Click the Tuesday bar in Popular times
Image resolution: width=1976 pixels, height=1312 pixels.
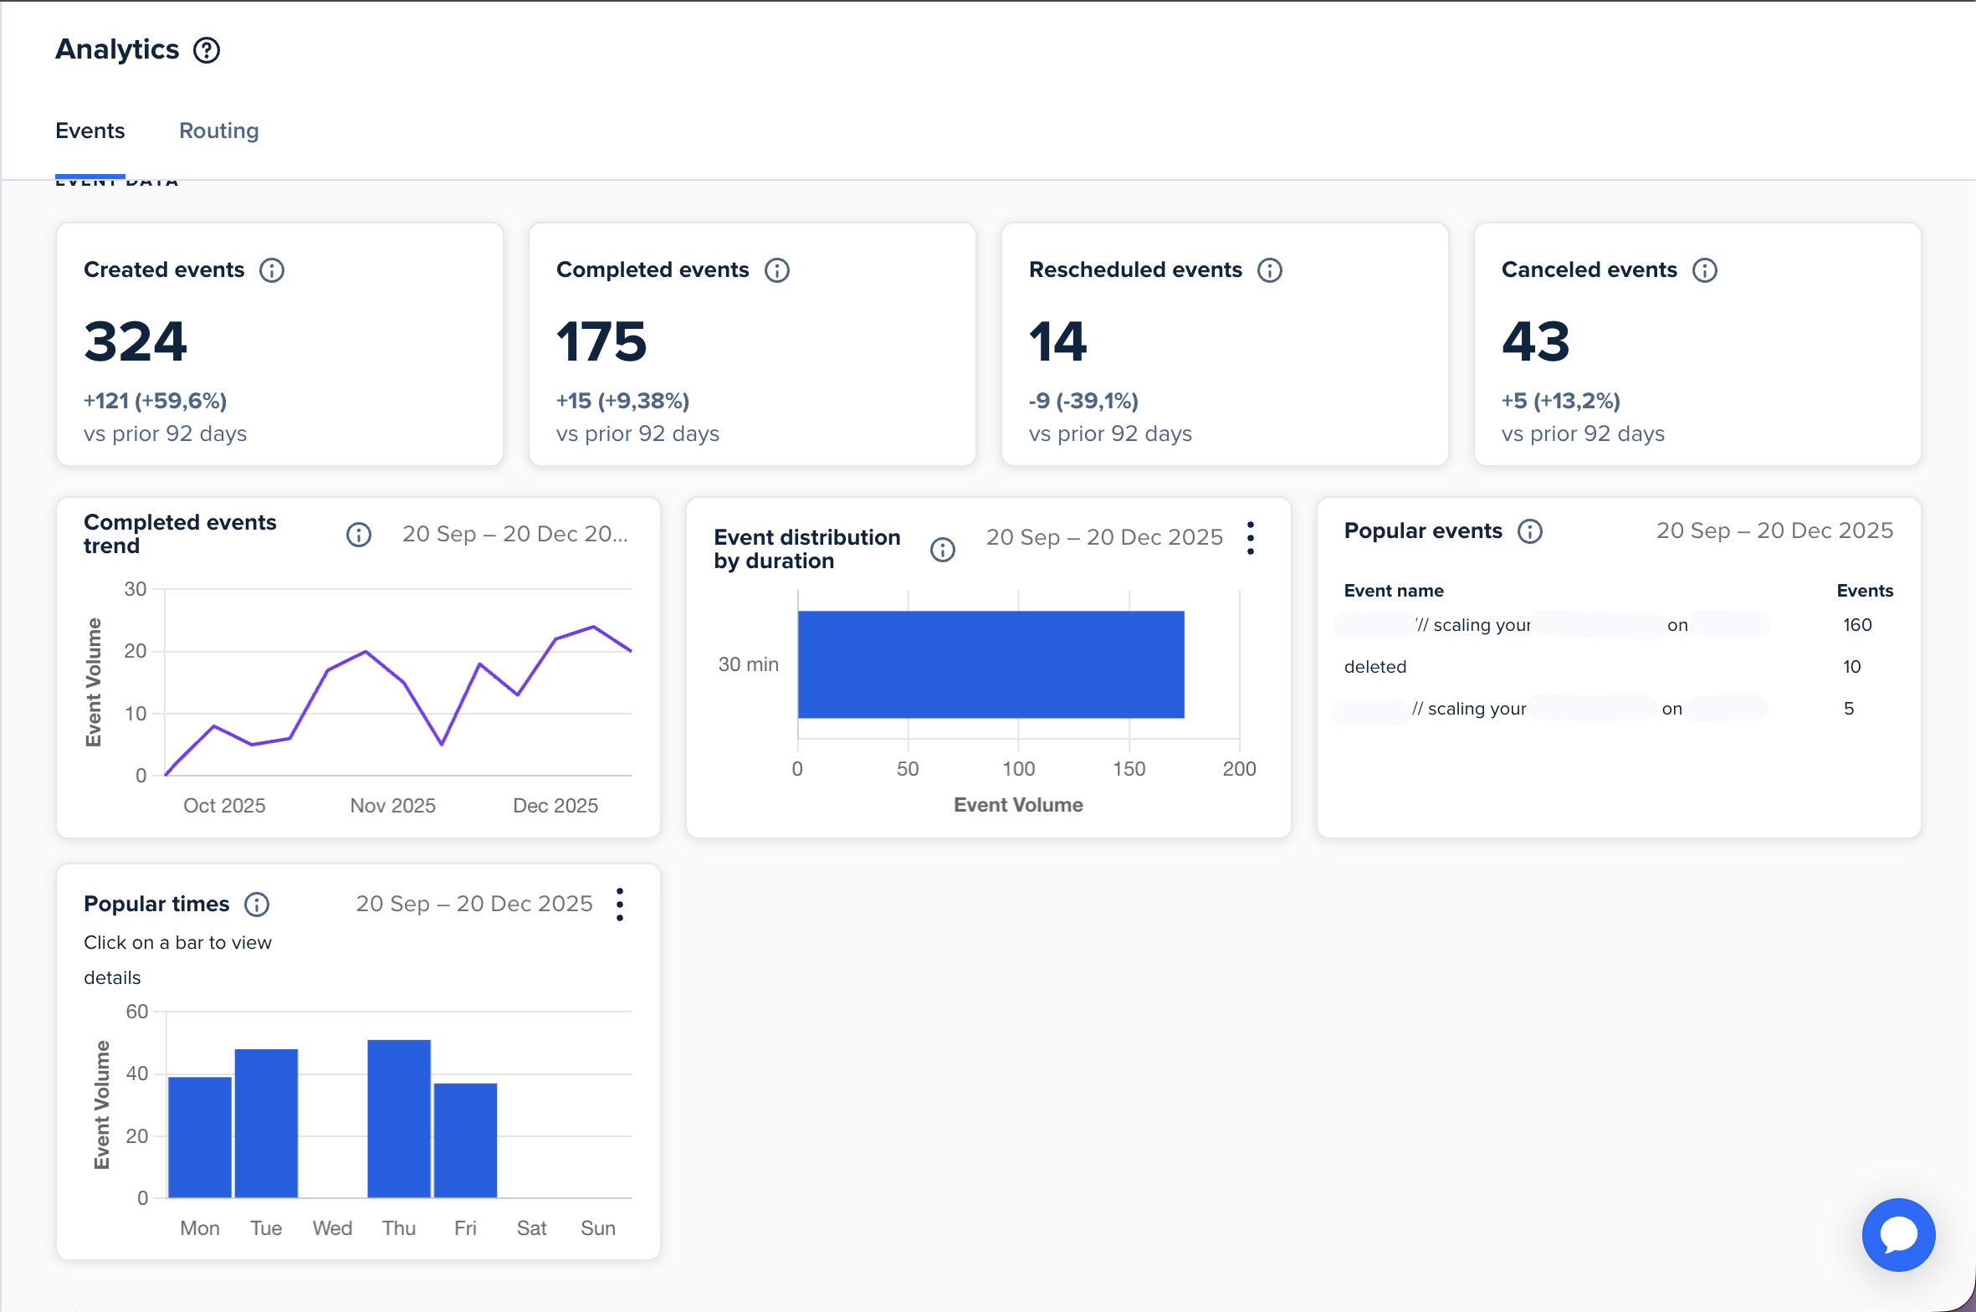(x=266, y=1123)
